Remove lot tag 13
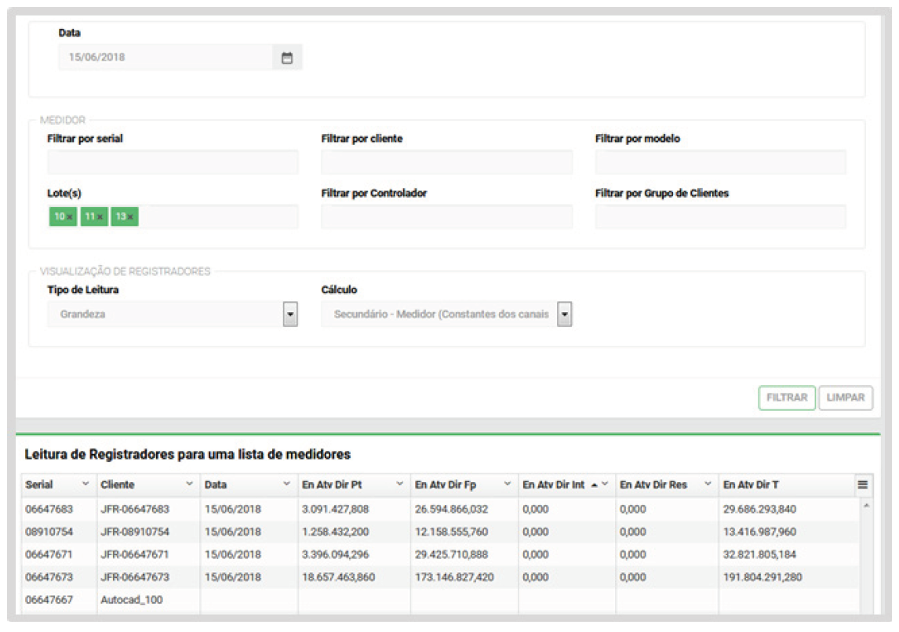The height and width of the screenshot is (632, 899). 131,217
